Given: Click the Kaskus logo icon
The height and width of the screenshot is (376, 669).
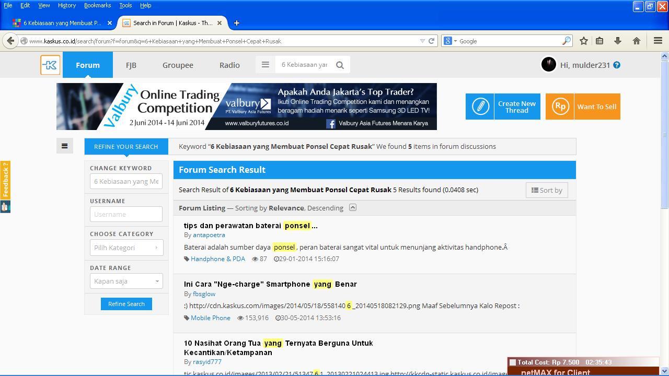Looking at the screenshot, I should pyautogui.click(x=50, y=65).
